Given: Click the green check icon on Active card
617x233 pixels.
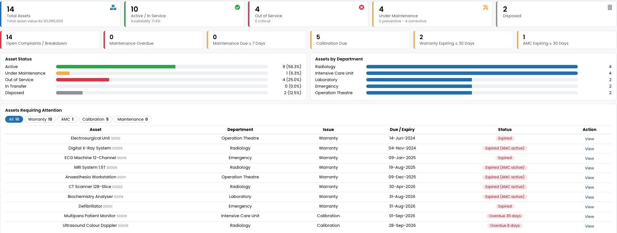Looking at the screenshot, I should 237,7.
